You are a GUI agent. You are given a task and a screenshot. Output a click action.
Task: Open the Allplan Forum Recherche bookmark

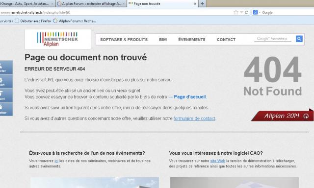[75, 21]
